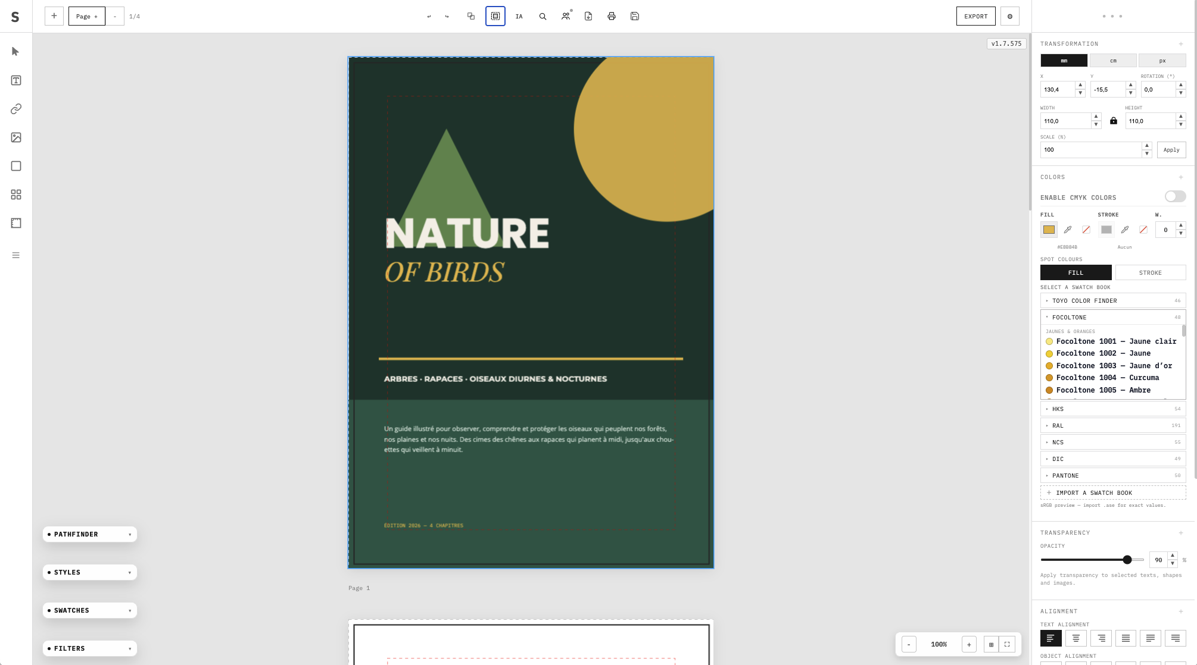Open the collaborators people icon
Viewport: 1197px width, 665px height.
[x=566, y=16]
